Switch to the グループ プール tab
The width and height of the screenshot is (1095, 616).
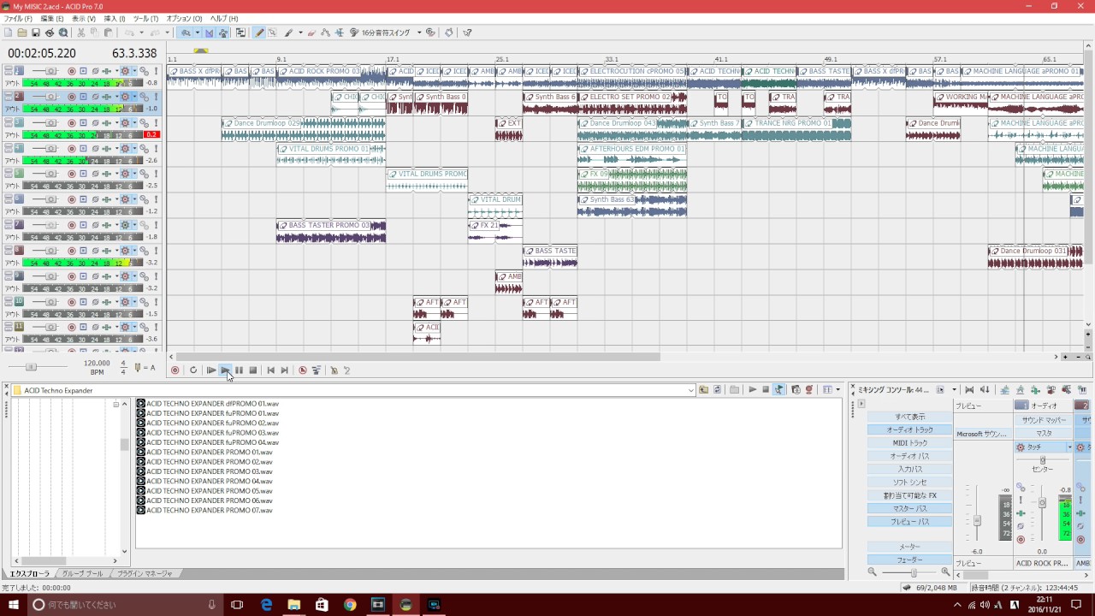coord(82,573)
